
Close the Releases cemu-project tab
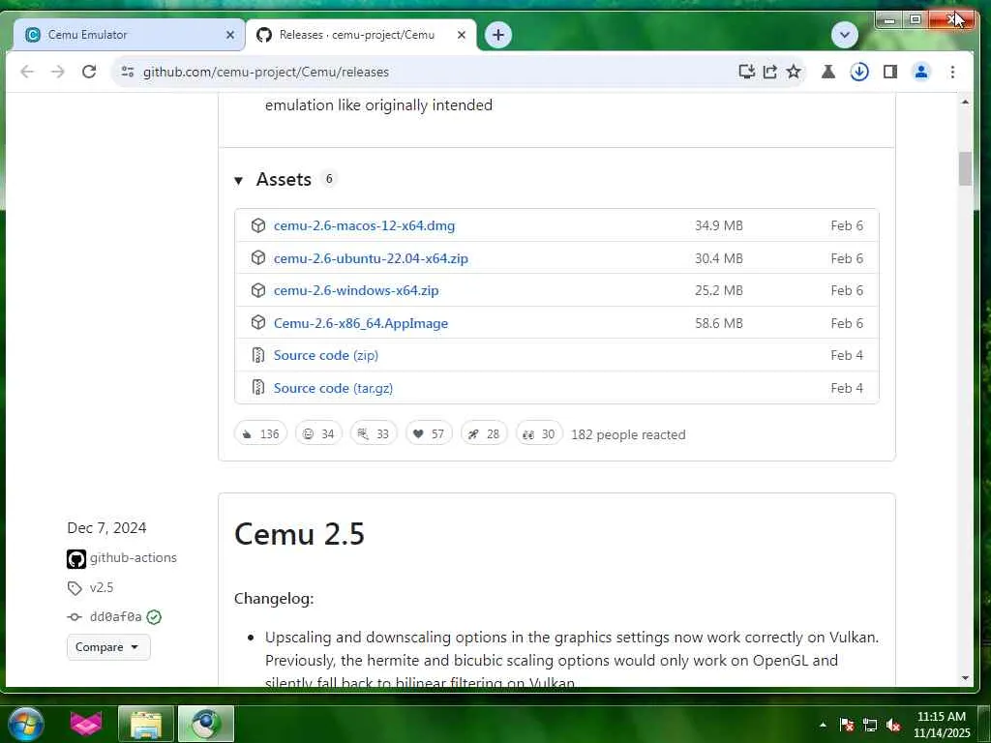pyautogui.click(x=462, y=35)
